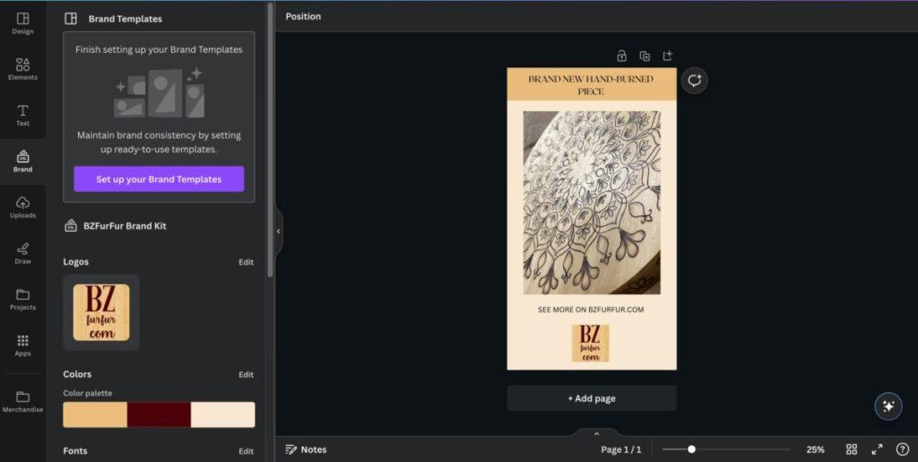
Task: Select the Draw tool
Action: 22,252
